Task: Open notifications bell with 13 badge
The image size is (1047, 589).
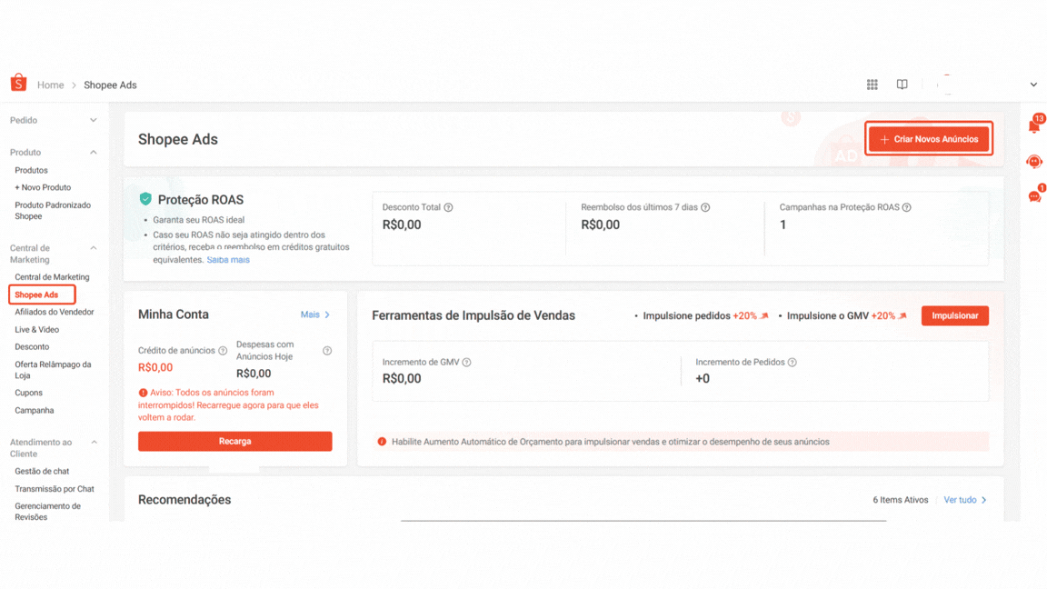Action: click(1034, 126)
